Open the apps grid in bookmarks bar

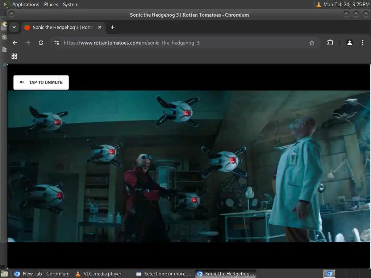(14, 56)
